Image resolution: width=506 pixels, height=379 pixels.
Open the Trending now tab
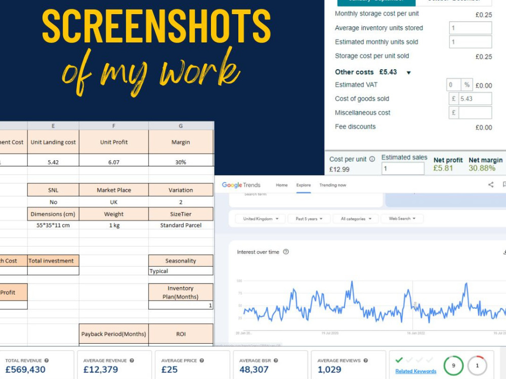[x=333, y=185]
